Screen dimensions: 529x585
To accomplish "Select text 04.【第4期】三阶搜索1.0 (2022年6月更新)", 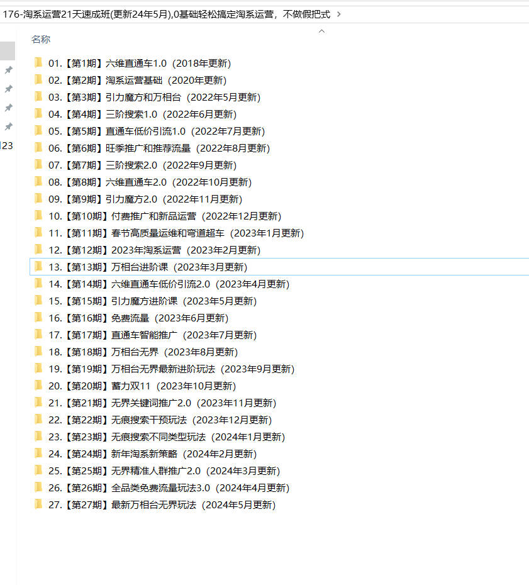I will point(143,114).
